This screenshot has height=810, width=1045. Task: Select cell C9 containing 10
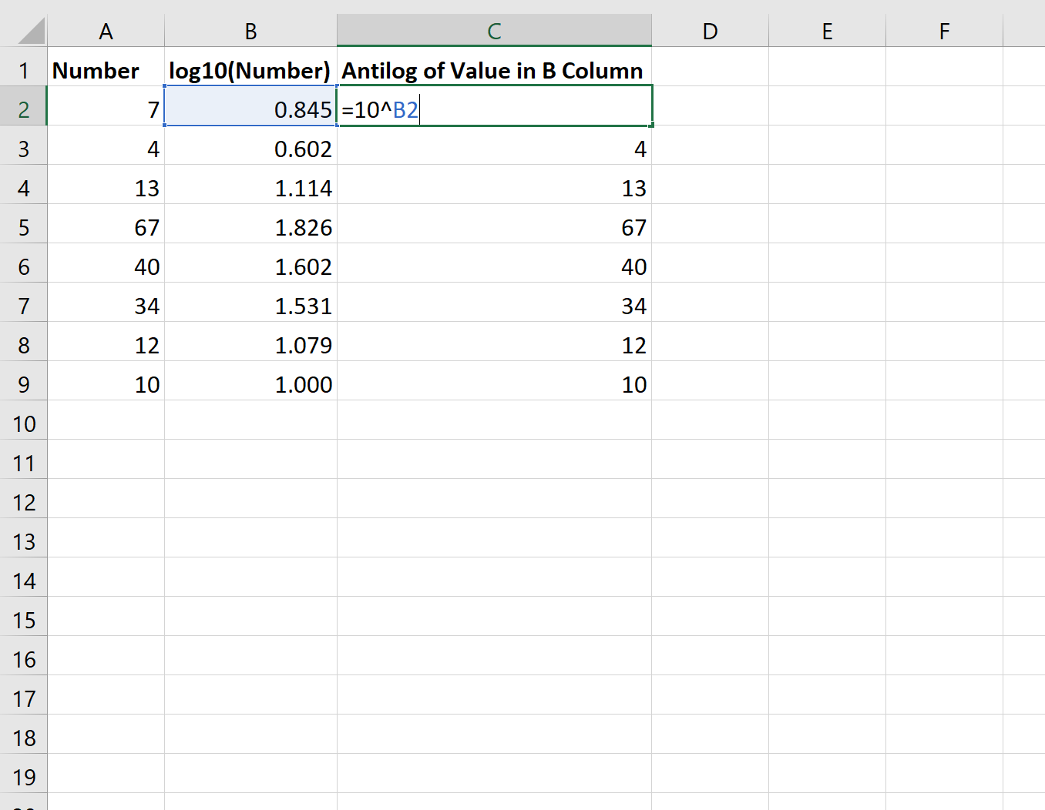(494, 383)
